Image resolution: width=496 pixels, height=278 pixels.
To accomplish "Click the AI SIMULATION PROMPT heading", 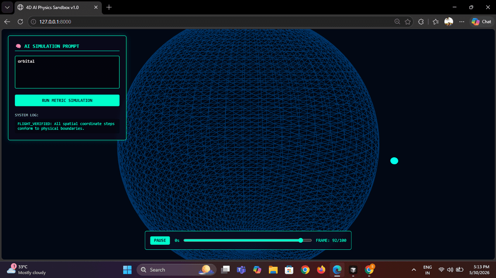I will point(52,46).
